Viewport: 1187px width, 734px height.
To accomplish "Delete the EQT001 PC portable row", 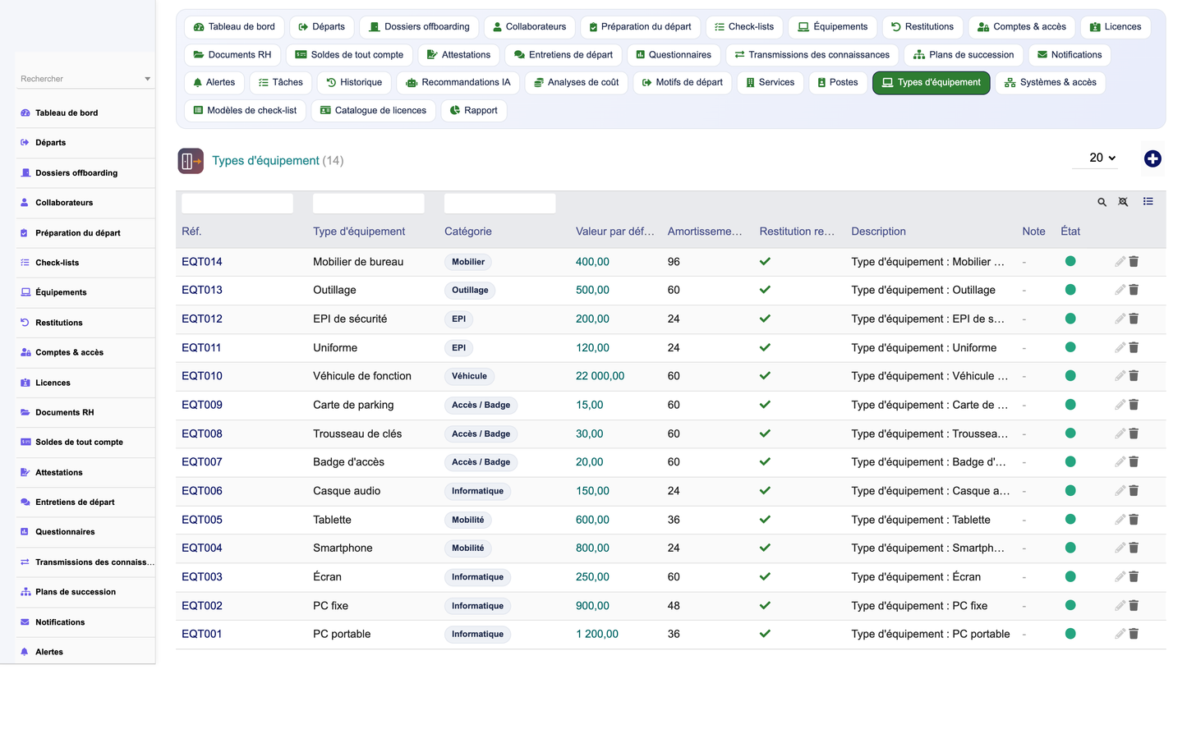I will point(1134,634).
